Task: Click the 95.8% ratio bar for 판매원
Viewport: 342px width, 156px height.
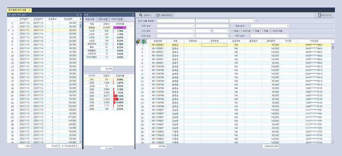Action: [120, 27]
